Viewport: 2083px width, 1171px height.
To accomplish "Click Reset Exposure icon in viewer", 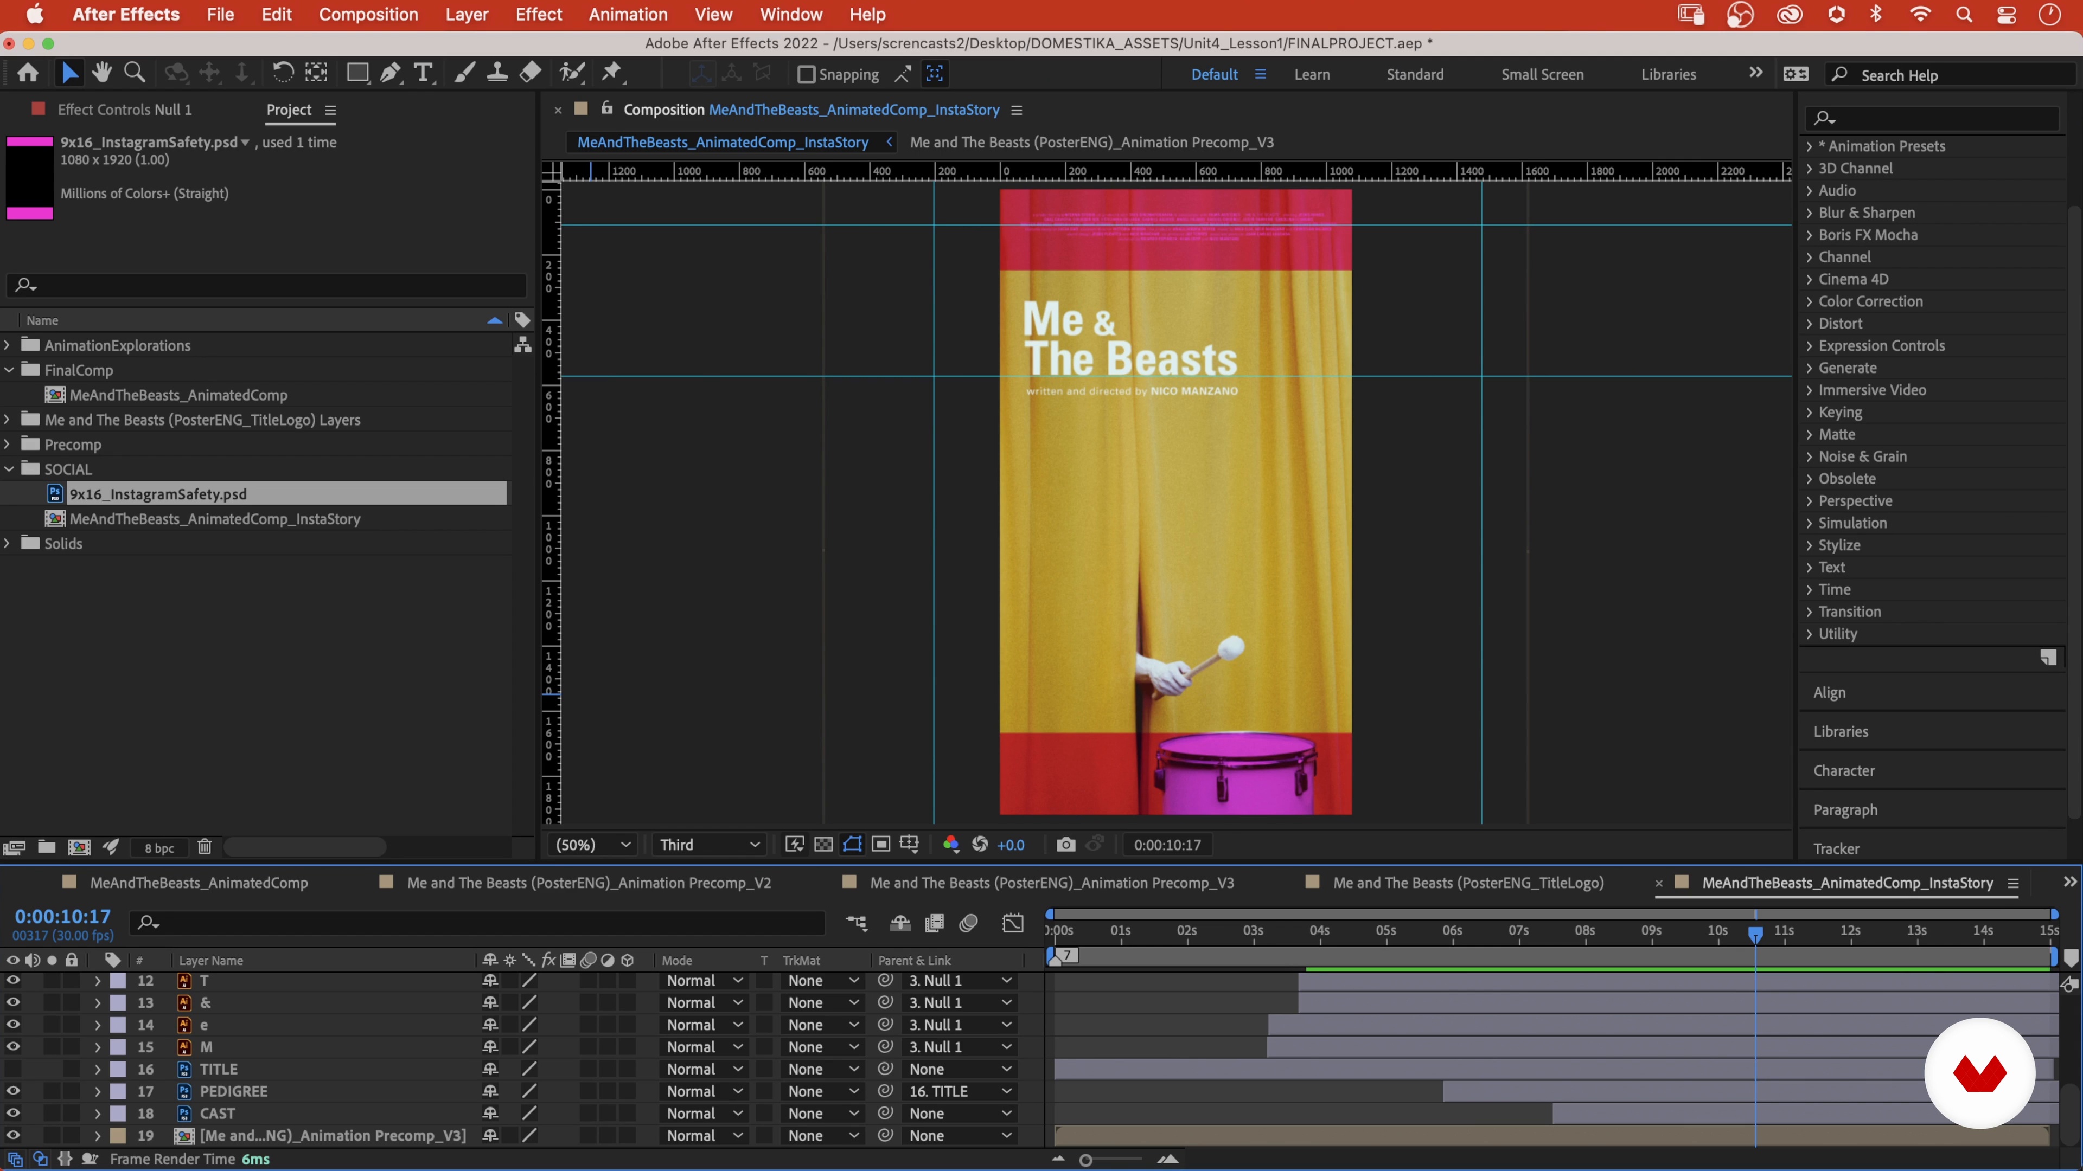I will point(980,845).
